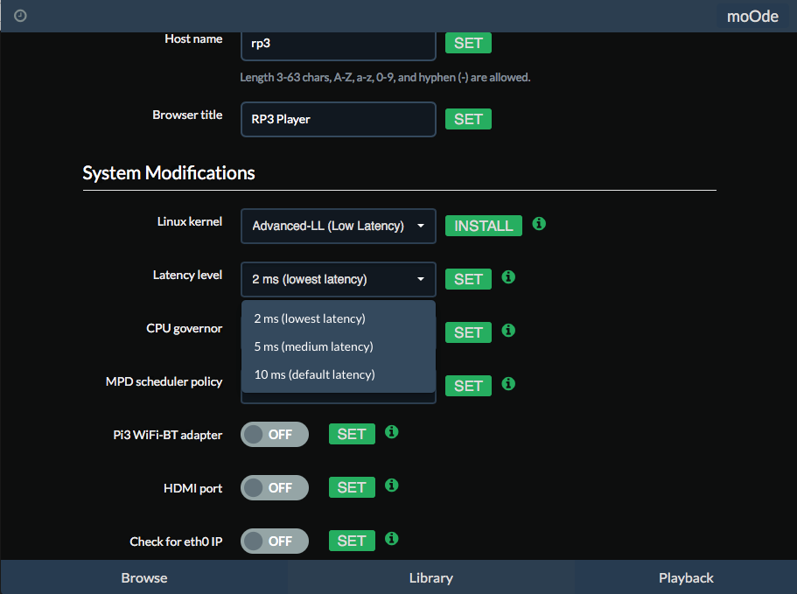This screenshot has width=797, height=594.
Task: Toggle the HDMI port switch
Action: [x=275, y=488]
